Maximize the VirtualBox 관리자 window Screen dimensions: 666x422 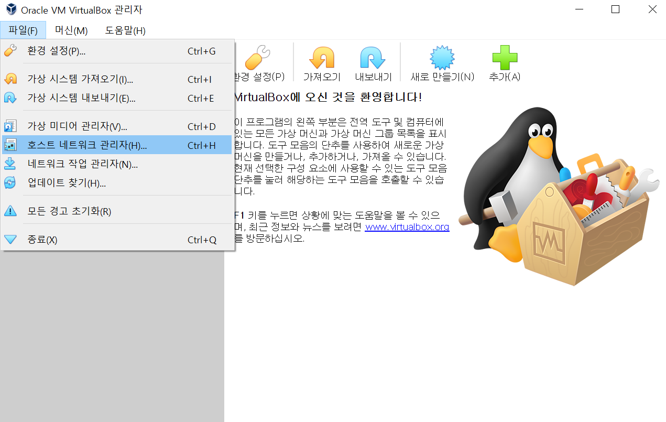coord(615,9)
